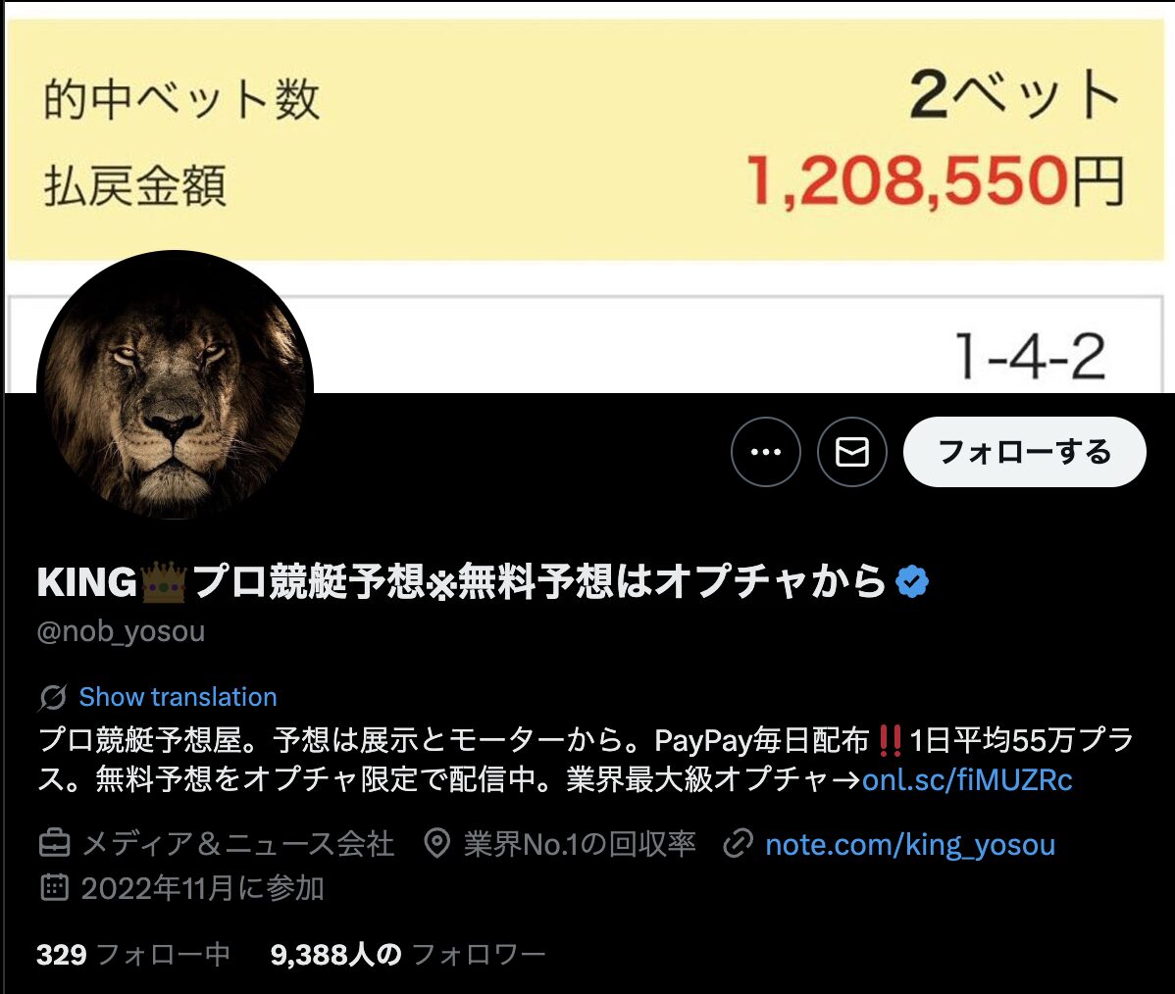Click the calendar joined-date icon
1175x994 pixels.
coord(54,887)
